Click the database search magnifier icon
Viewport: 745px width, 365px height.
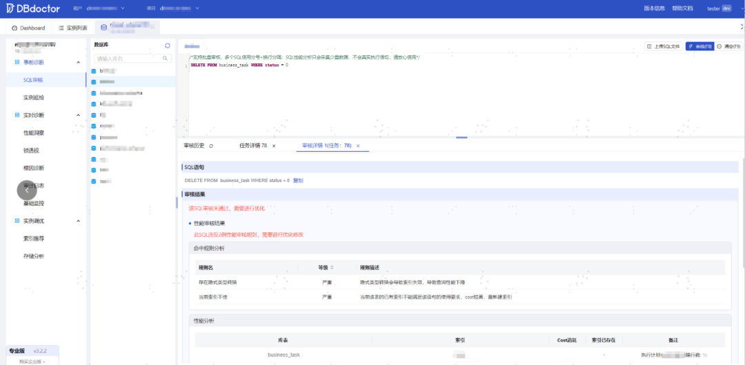point(166,59)
